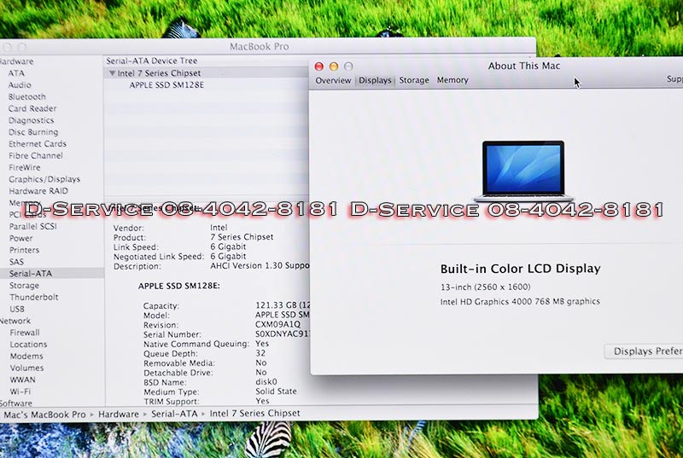Click the Displays Preferences button
The image size is (683, 458).
pyautogui.click(x=644, y=351)
